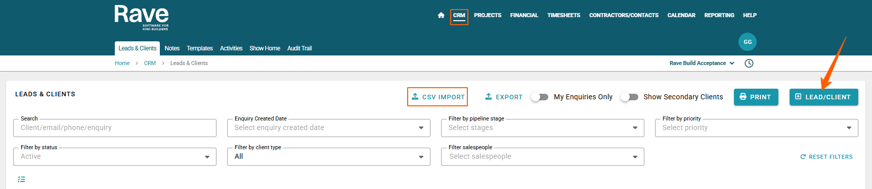
Task: Expand Enquiry Created Date dropdown
Action: 329,128
